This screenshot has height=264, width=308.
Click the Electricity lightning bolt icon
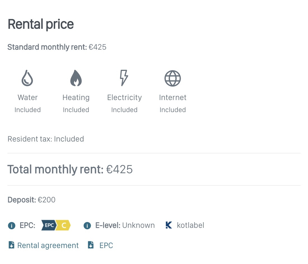pyautogui.click(x=124, y=78)
